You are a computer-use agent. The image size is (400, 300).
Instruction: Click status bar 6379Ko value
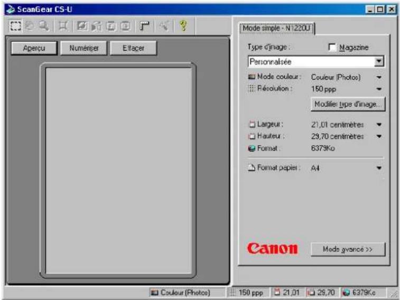(364, 293)
